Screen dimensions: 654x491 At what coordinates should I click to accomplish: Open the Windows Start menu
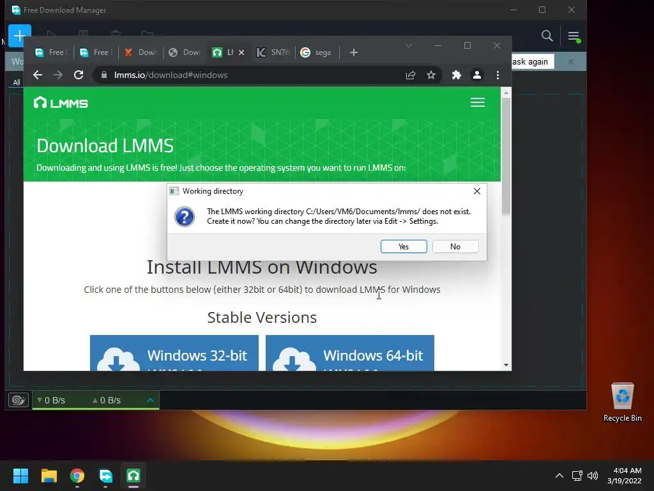click(20, 476)
